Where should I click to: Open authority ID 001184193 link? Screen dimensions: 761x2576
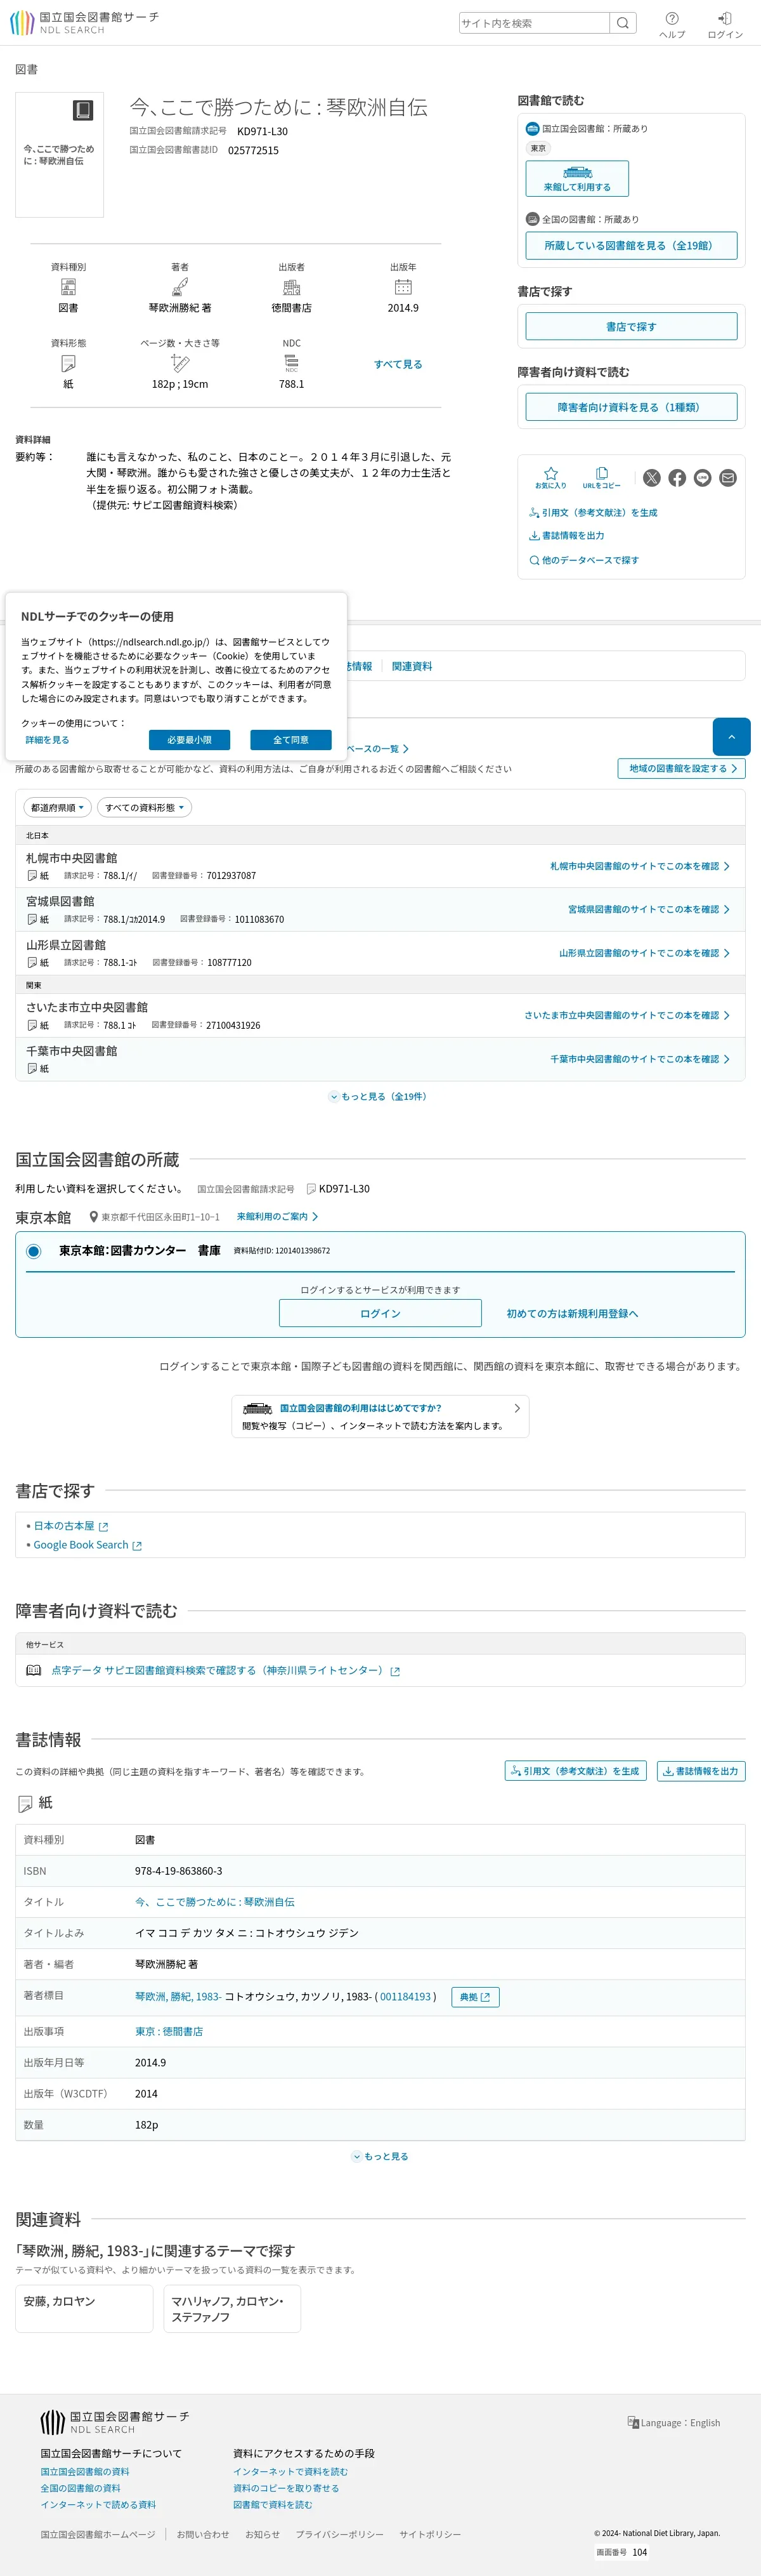(x=405, y=1997)
